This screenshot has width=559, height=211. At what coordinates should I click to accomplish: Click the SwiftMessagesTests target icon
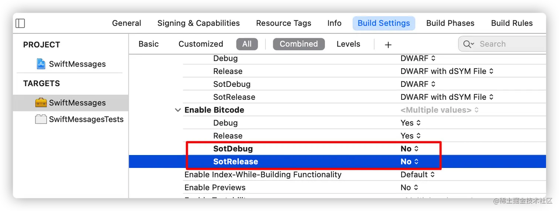(41, 119)
